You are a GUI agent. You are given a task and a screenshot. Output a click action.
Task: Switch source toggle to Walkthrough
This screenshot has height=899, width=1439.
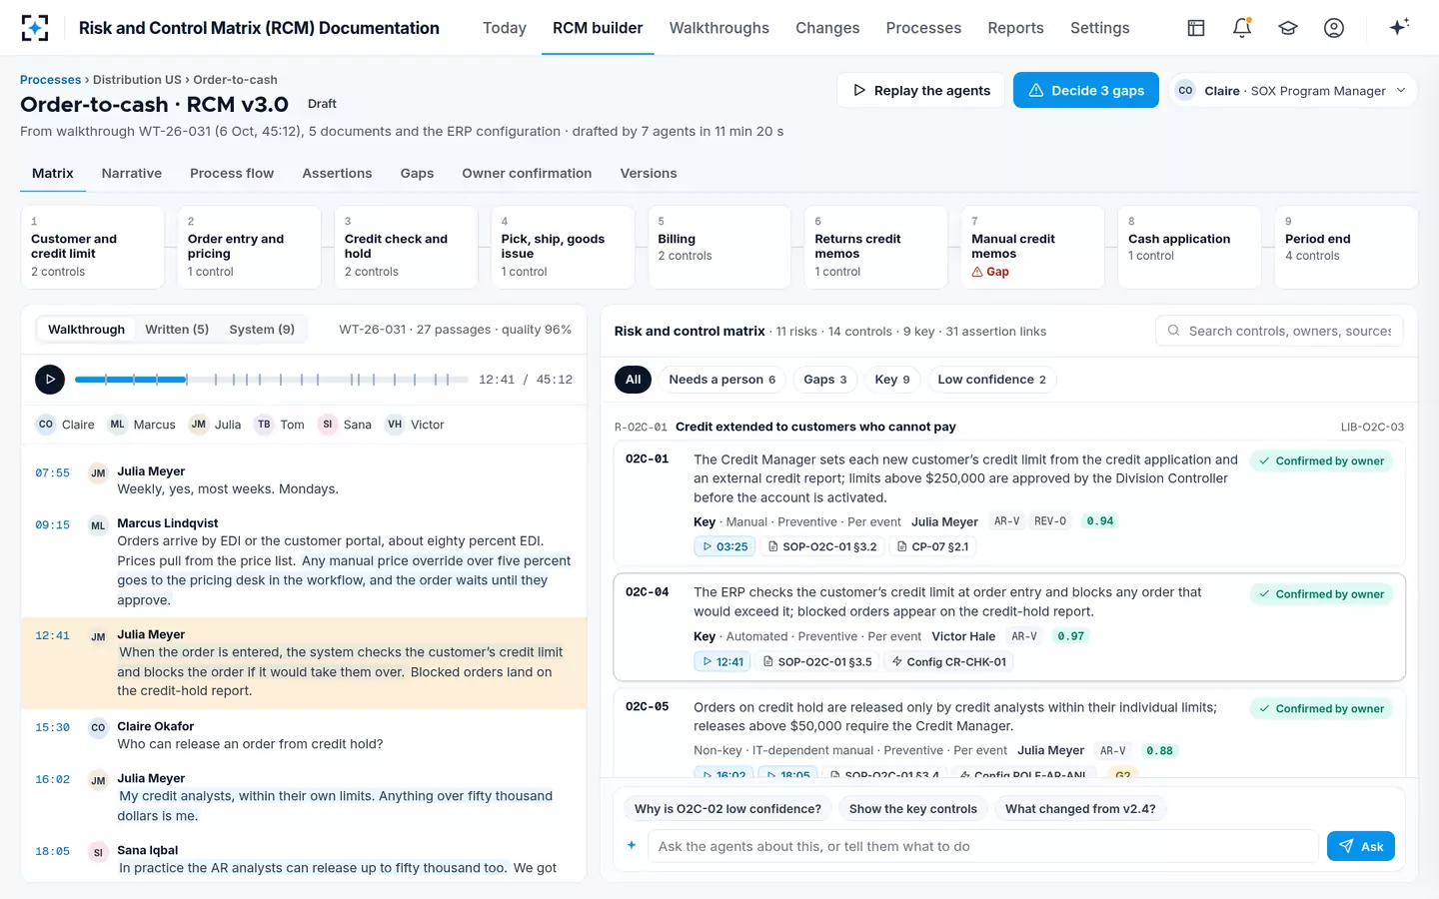pos(86,330)
